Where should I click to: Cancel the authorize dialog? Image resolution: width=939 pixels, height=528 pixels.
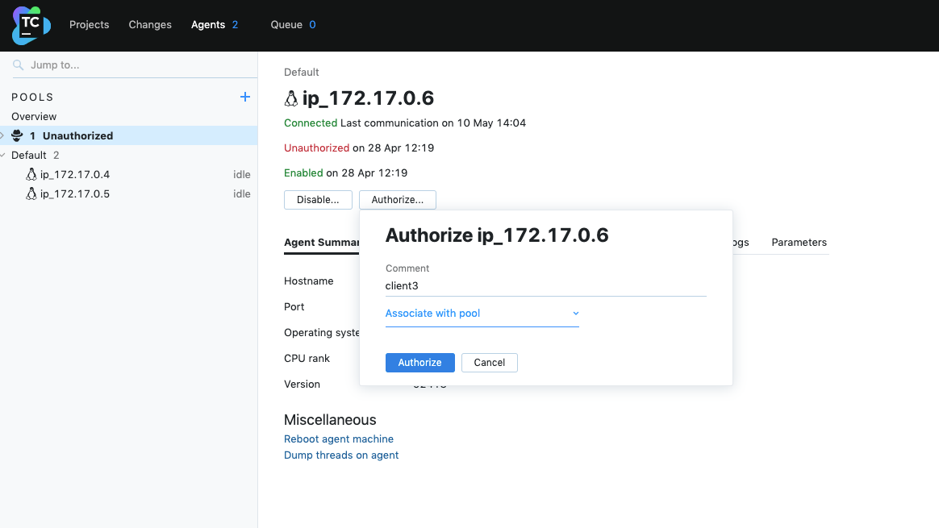point(489,363)
